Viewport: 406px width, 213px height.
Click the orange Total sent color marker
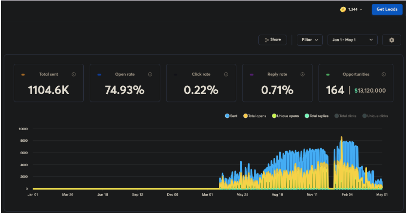tap(23, 75)
